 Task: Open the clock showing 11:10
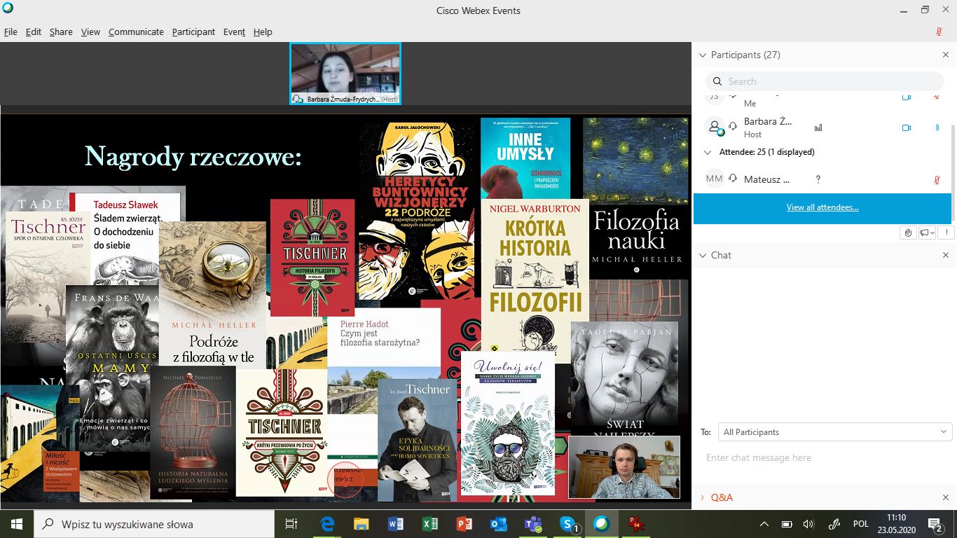tap(895, 523)
